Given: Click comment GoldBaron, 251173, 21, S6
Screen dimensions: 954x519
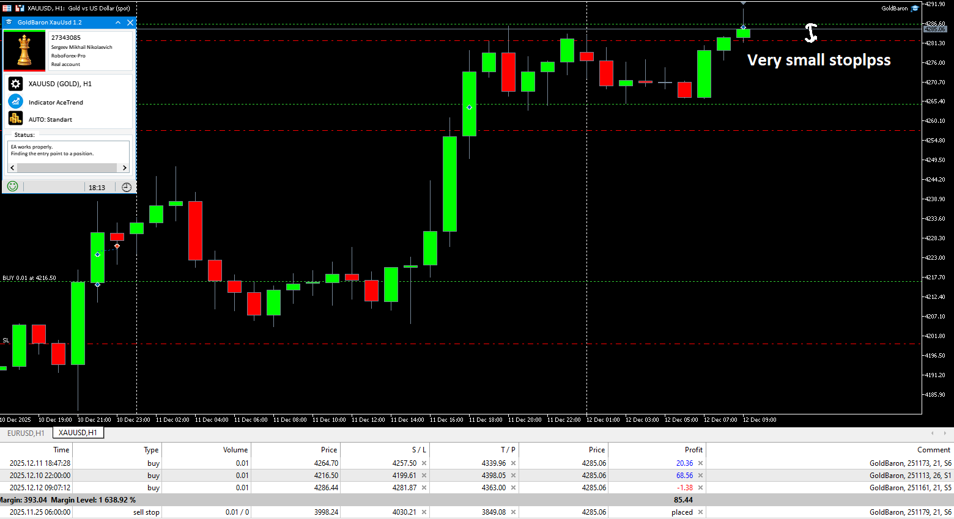Looking at the screenshot, I should [910, 463].
